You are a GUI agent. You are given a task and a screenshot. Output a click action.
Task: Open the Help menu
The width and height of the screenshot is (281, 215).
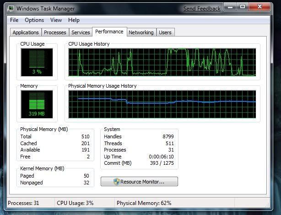click(x=74, y=20)
